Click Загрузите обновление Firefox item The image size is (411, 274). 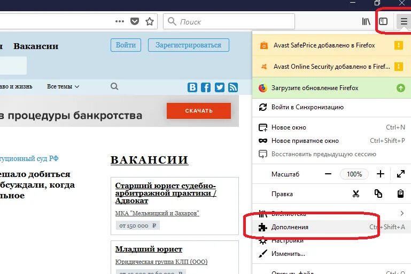tap(331, 88)
